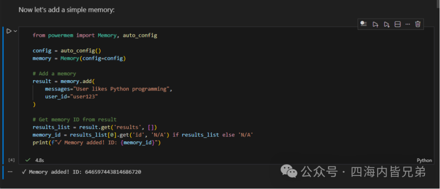Run the cell with the play button
Image resolution: width=440 pixels, height=189 pixels.
[x=9, y=31]
